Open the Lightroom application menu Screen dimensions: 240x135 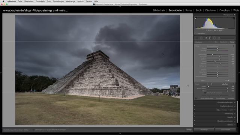pos(11,1)
